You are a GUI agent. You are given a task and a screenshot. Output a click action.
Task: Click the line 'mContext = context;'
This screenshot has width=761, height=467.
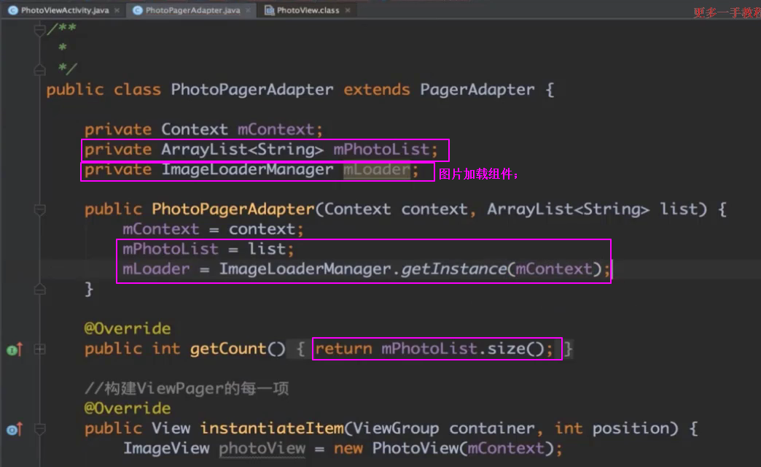click(x=213, y=229)
